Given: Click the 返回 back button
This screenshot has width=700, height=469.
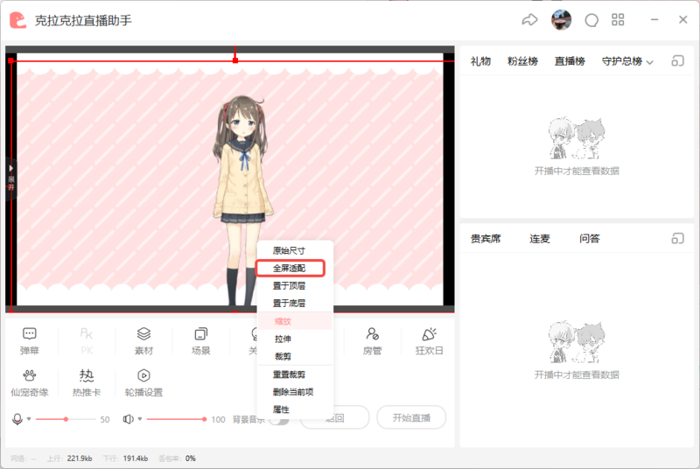Looking at the screenshot, I should tap(335, 417).
